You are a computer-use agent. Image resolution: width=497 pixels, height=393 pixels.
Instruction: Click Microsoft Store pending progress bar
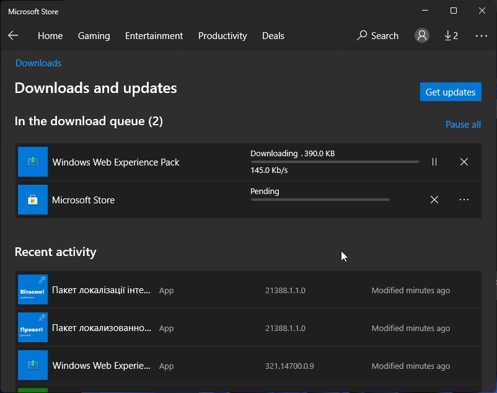[x=320, y=200]
